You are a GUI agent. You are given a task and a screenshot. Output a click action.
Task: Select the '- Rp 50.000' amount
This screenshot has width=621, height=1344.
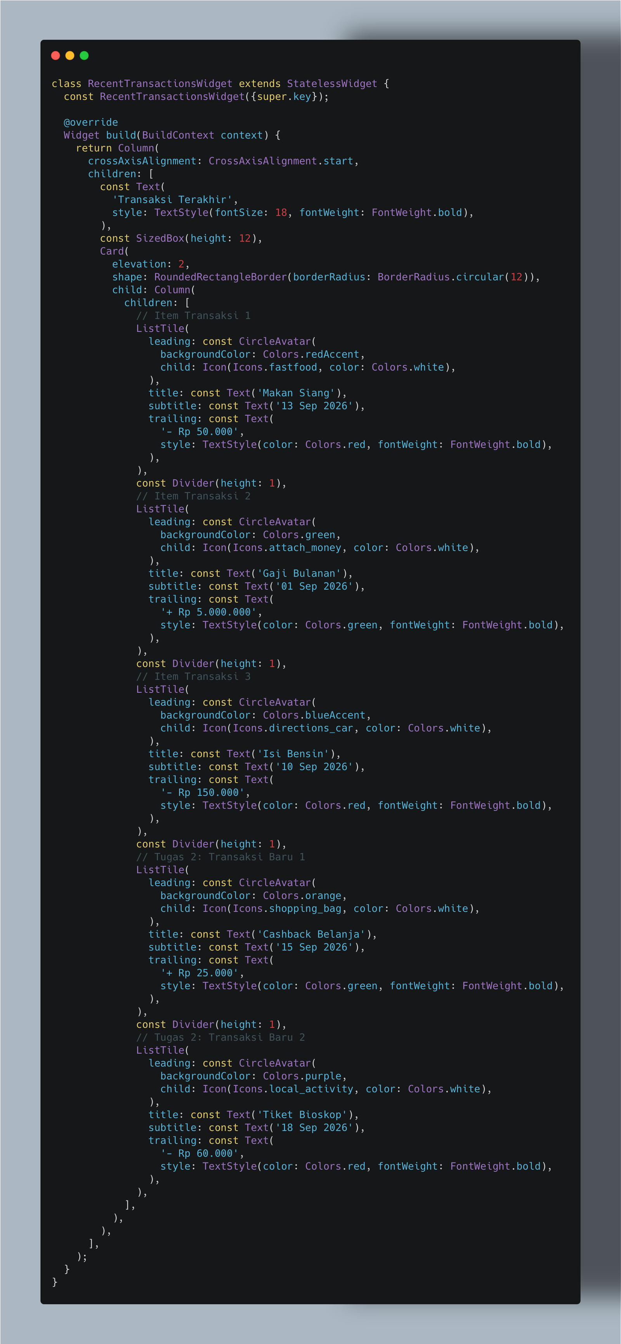[x=199, y=431]
